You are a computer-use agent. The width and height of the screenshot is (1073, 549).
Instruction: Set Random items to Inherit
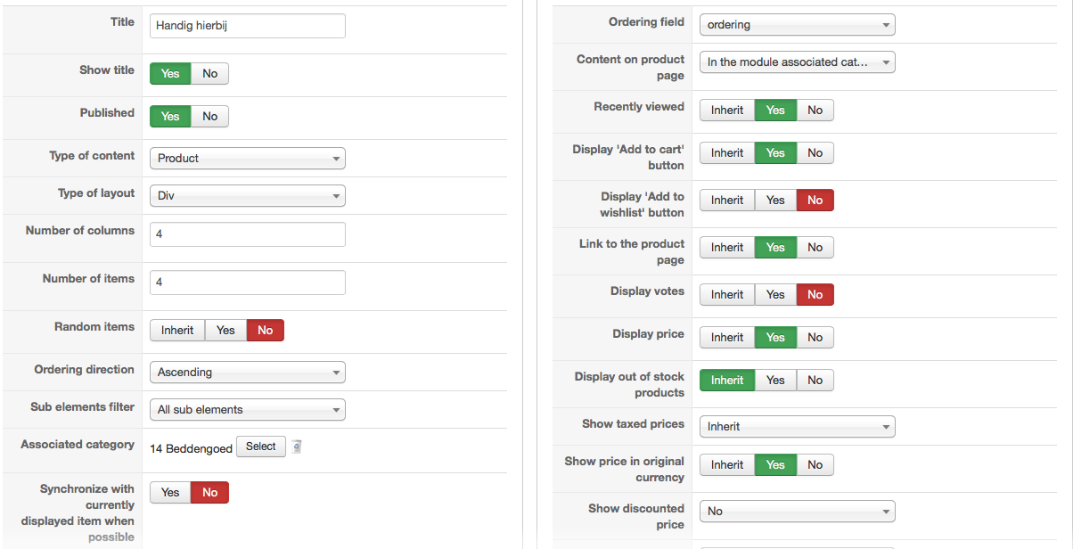tap(177, 330)
